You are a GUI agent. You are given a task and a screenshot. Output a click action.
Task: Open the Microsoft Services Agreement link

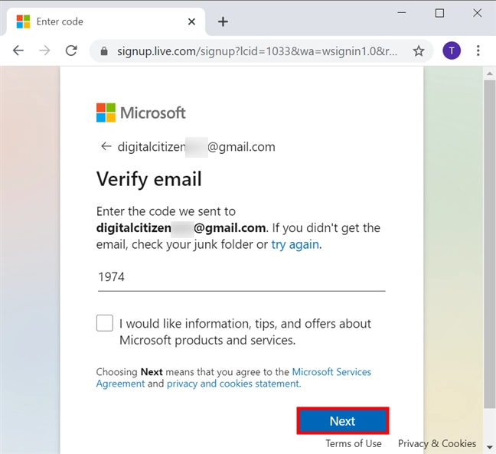[233, 377]
